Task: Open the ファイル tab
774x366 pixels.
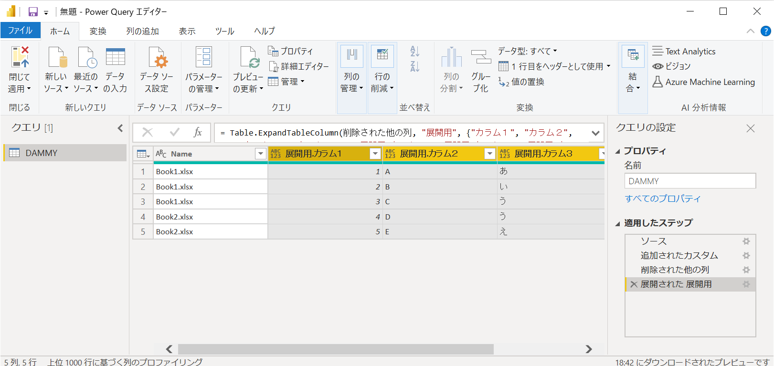Action: pyautogui.click(x=21, y=31)
